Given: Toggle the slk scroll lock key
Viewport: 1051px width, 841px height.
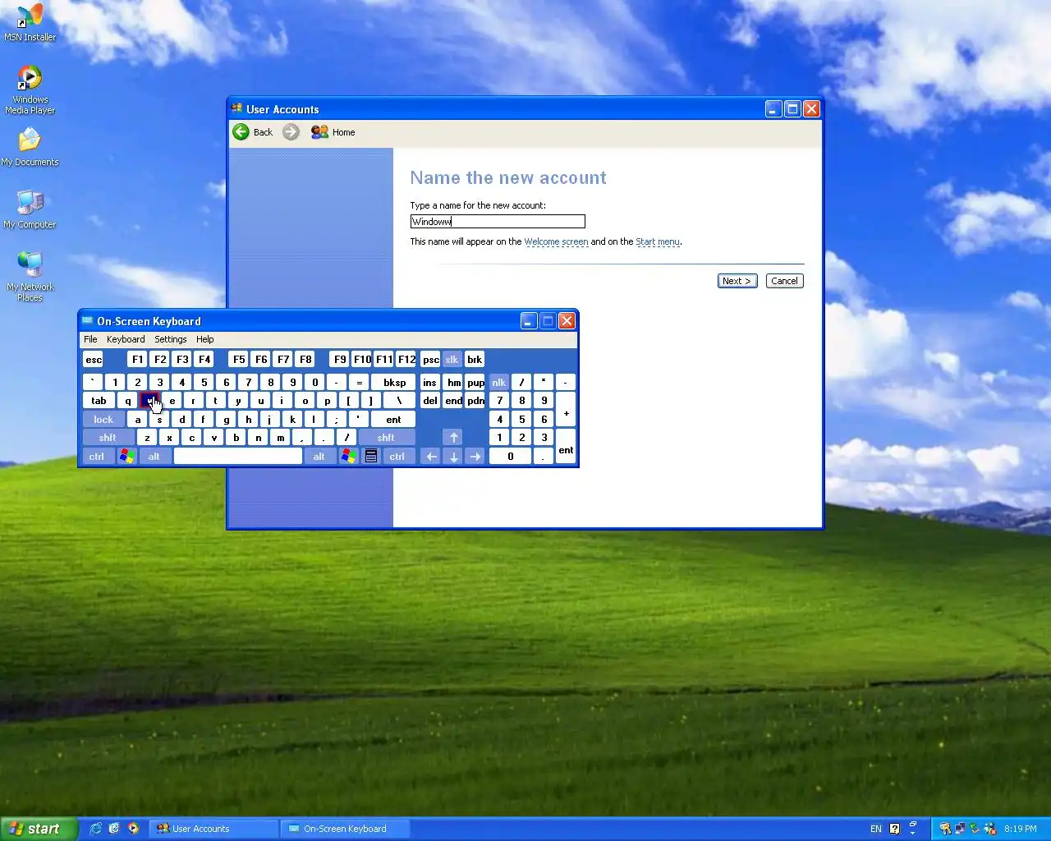Looking at the screenshot, I should [452, 360].
